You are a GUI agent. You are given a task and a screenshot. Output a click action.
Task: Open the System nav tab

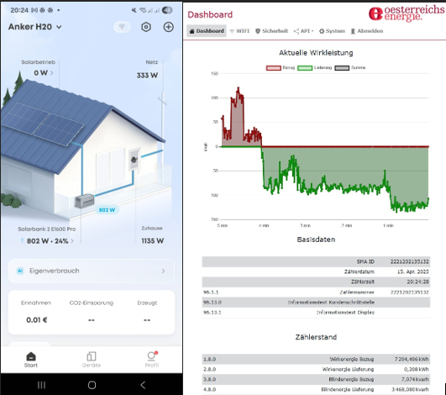(332, 31)
